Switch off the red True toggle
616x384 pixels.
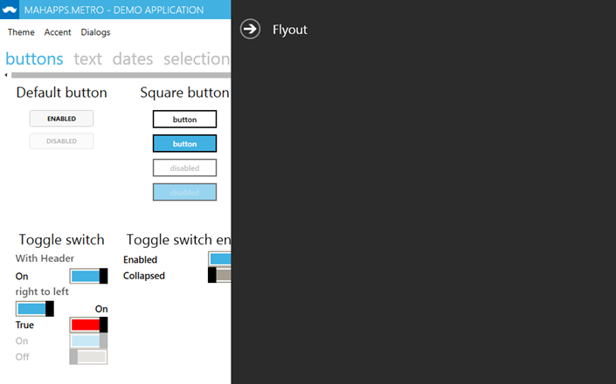pos(88,325)
